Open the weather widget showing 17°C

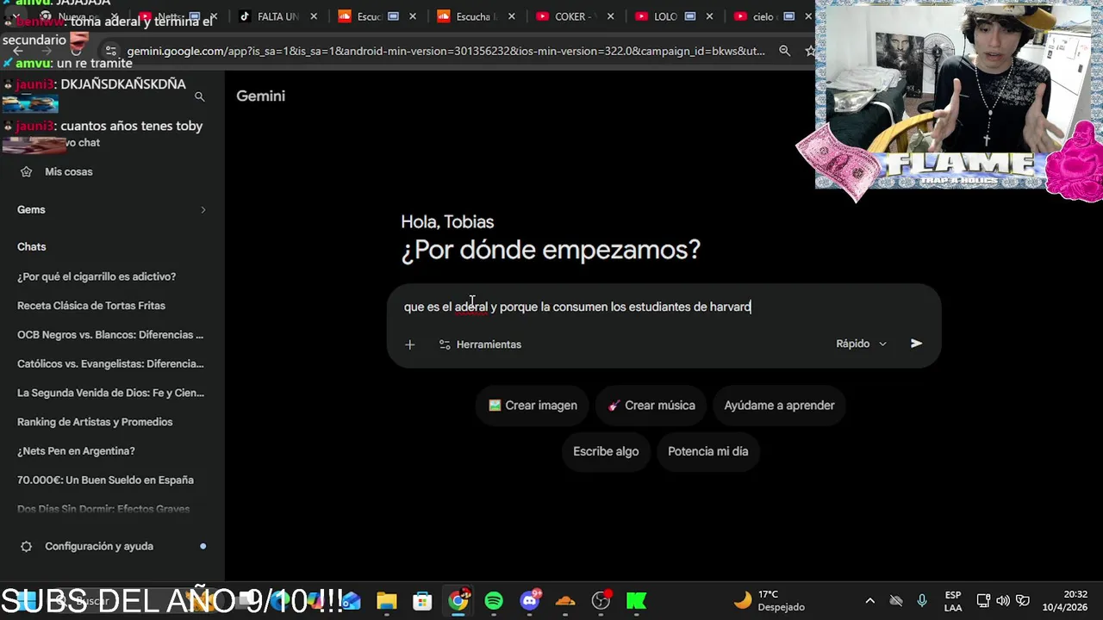pos(769,601)
